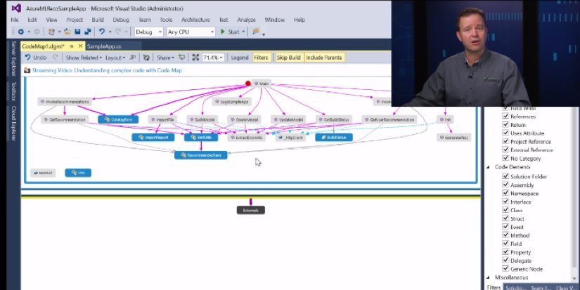This screenshot has width=580, height=290.
Task: Click the icon right of Start dropdown
Action: 256,32
